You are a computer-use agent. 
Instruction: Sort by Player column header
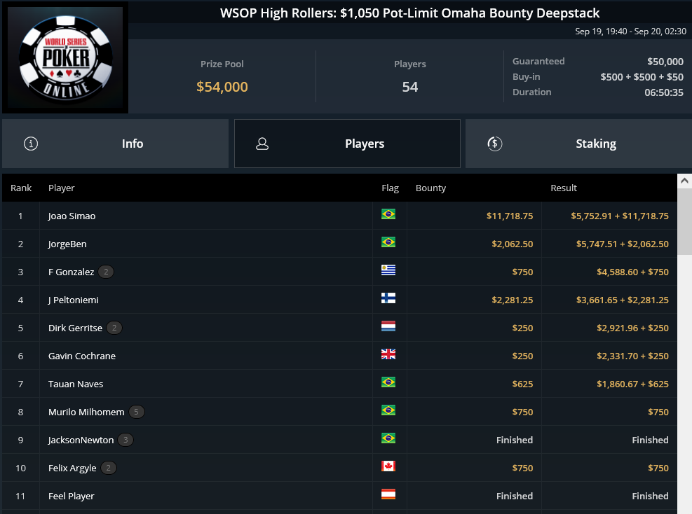(61, 188)
